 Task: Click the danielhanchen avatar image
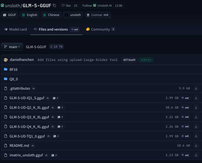tap(6, 60)
